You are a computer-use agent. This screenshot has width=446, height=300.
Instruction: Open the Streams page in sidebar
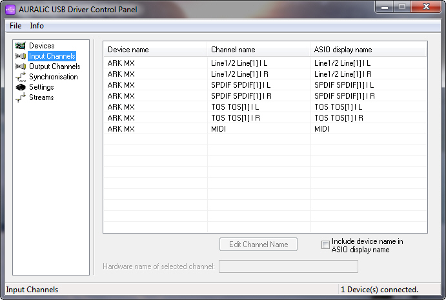(x=41, y=97)
